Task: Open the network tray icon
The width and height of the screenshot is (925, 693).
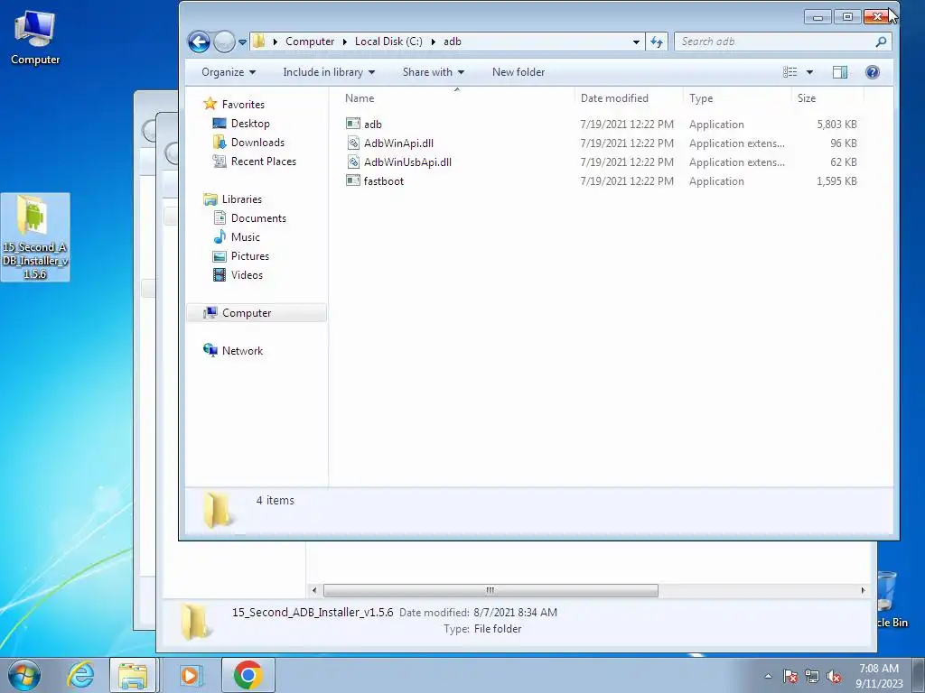Action: [812, 676]
